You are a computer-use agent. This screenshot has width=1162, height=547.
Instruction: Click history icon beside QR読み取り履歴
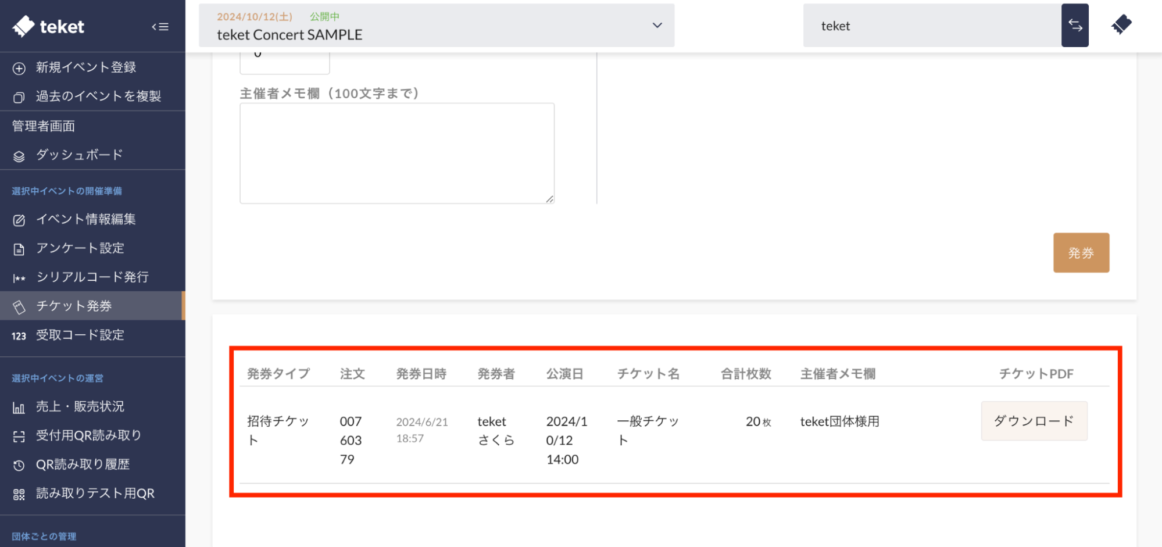coord(19,465)
